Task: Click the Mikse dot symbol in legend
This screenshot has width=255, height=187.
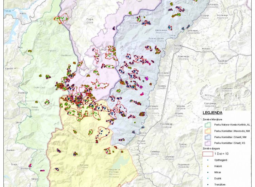Action: 208,172
